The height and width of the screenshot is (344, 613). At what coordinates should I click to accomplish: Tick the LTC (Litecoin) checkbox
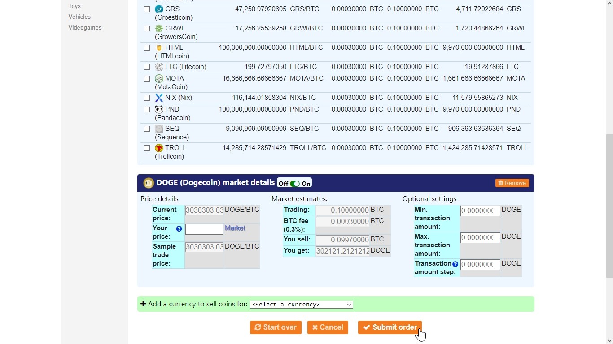pyautogui.click(x=147, y=67)
